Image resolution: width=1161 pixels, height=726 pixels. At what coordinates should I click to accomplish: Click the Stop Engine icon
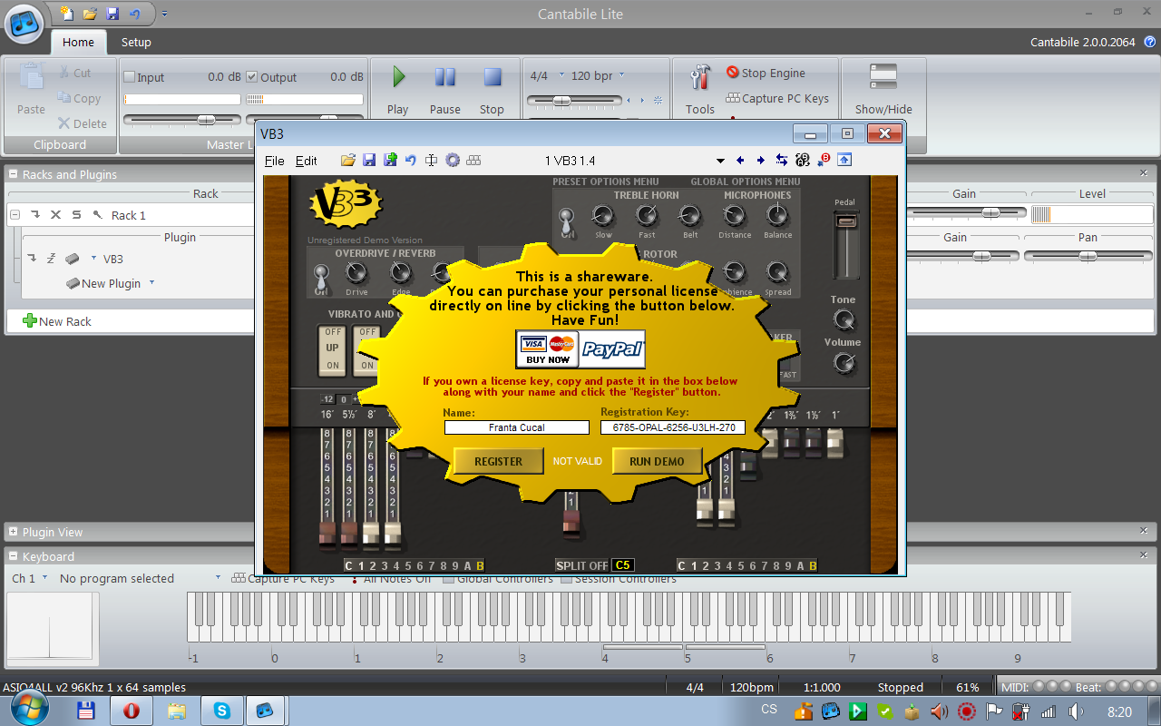pyautogui.click(x=733, y=73)
